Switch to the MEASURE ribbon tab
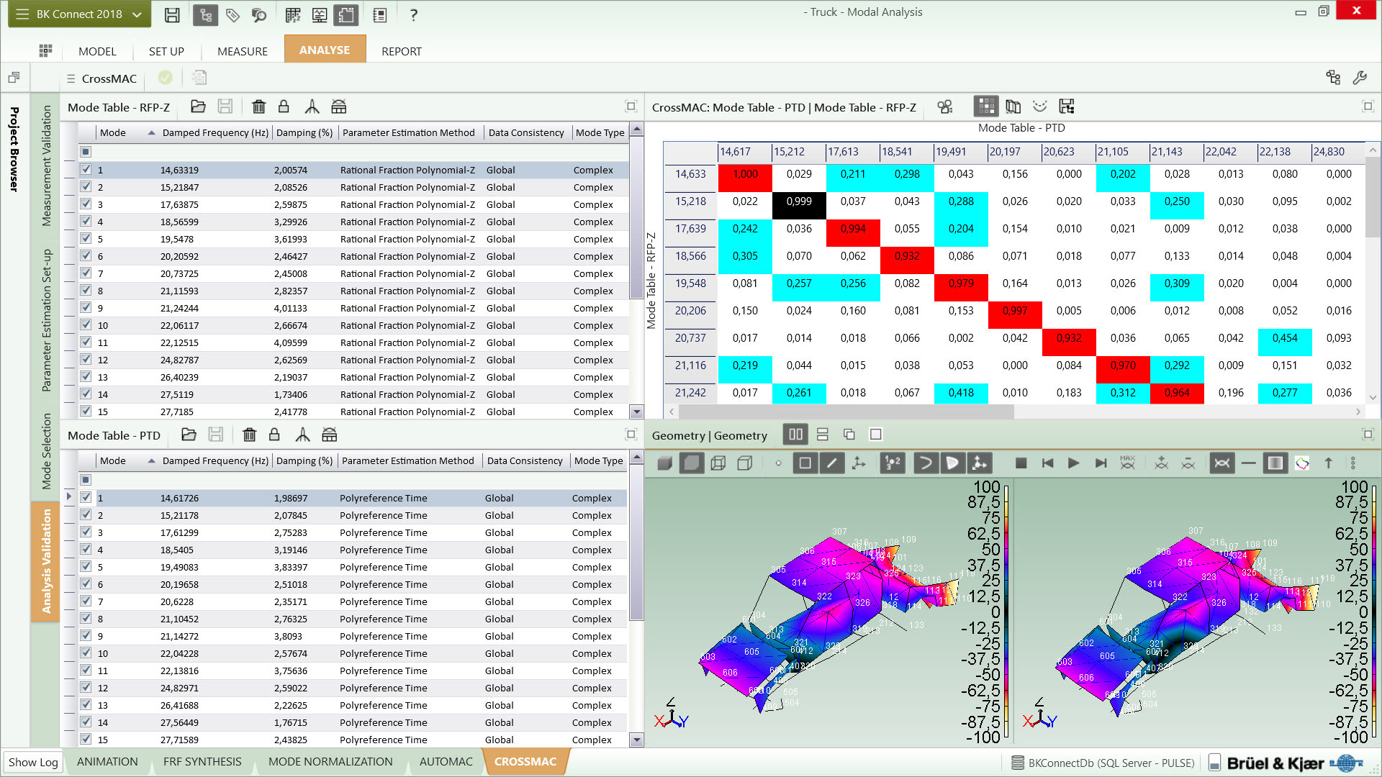Image resolution: width=1382 pixels, height=777 pixels. tap(241, 50)
